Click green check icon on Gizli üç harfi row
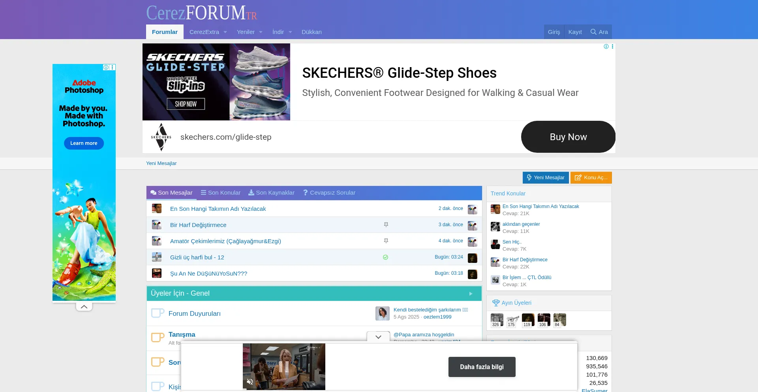Screen dimensions: 758x392 click(x=385, y=257)
